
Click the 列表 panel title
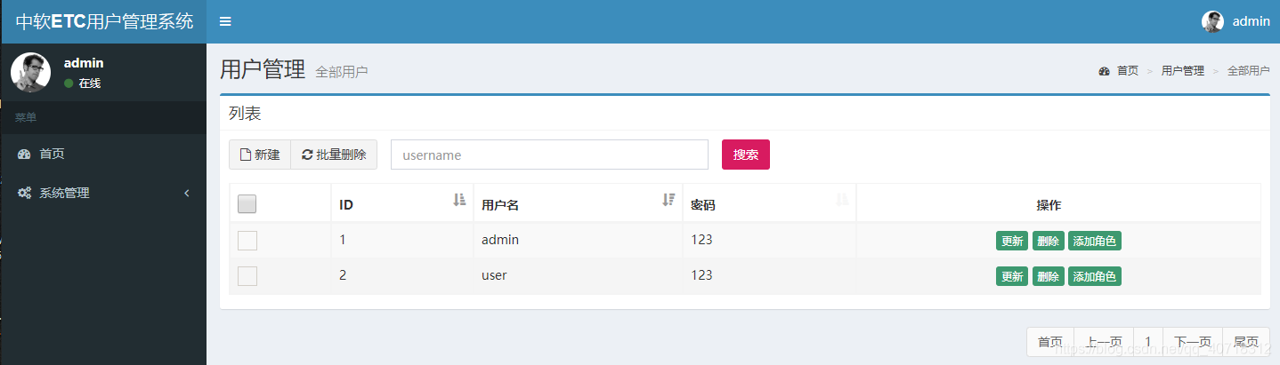pyautogui.click(x=245, y=114)
